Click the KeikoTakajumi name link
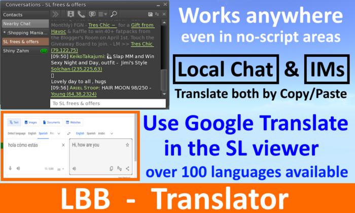355x213 pixels. [87, 56]
